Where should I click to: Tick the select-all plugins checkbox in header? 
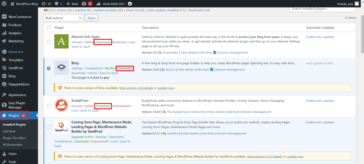pos(48,28)
